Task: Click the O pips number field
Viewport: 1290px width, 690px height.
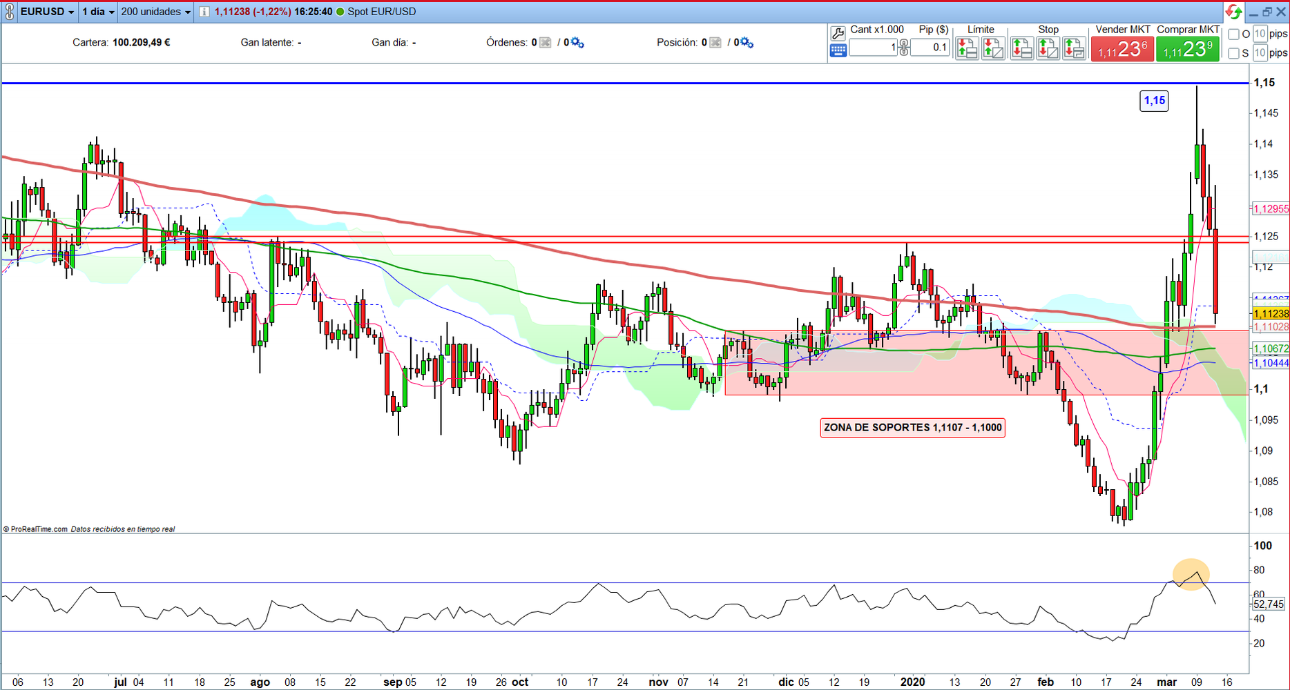Action: pos(1260,34)
